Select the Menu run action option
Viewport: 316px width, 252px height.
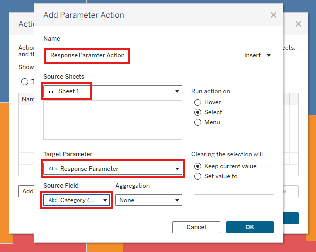click(198, 122)
